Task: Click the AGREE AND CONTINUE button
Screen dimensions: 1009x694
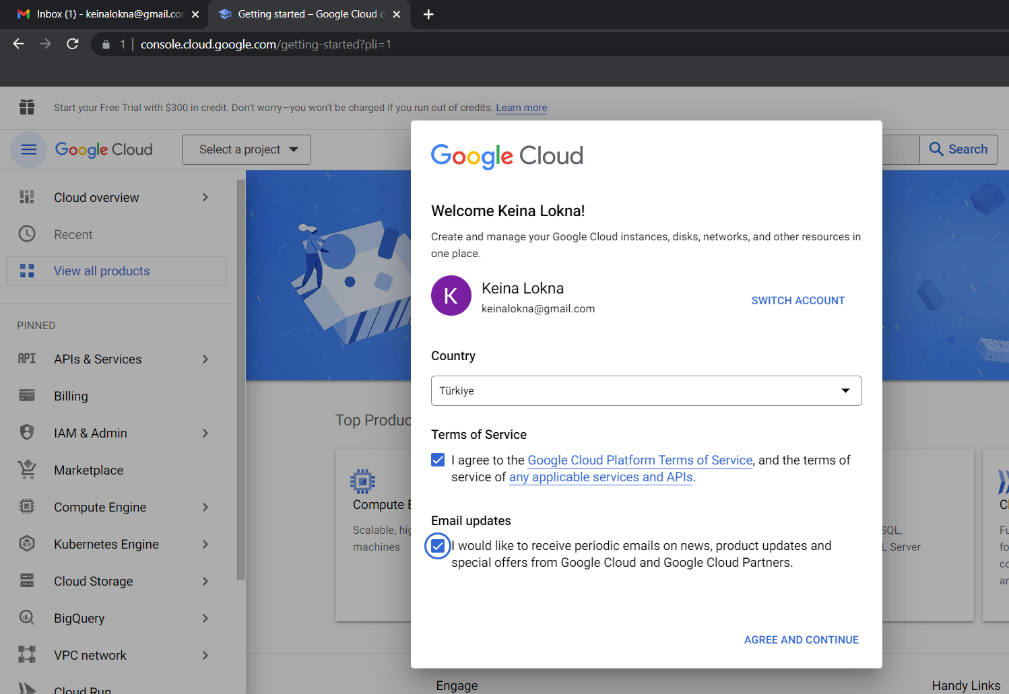Action: click(x=801, y=639)
